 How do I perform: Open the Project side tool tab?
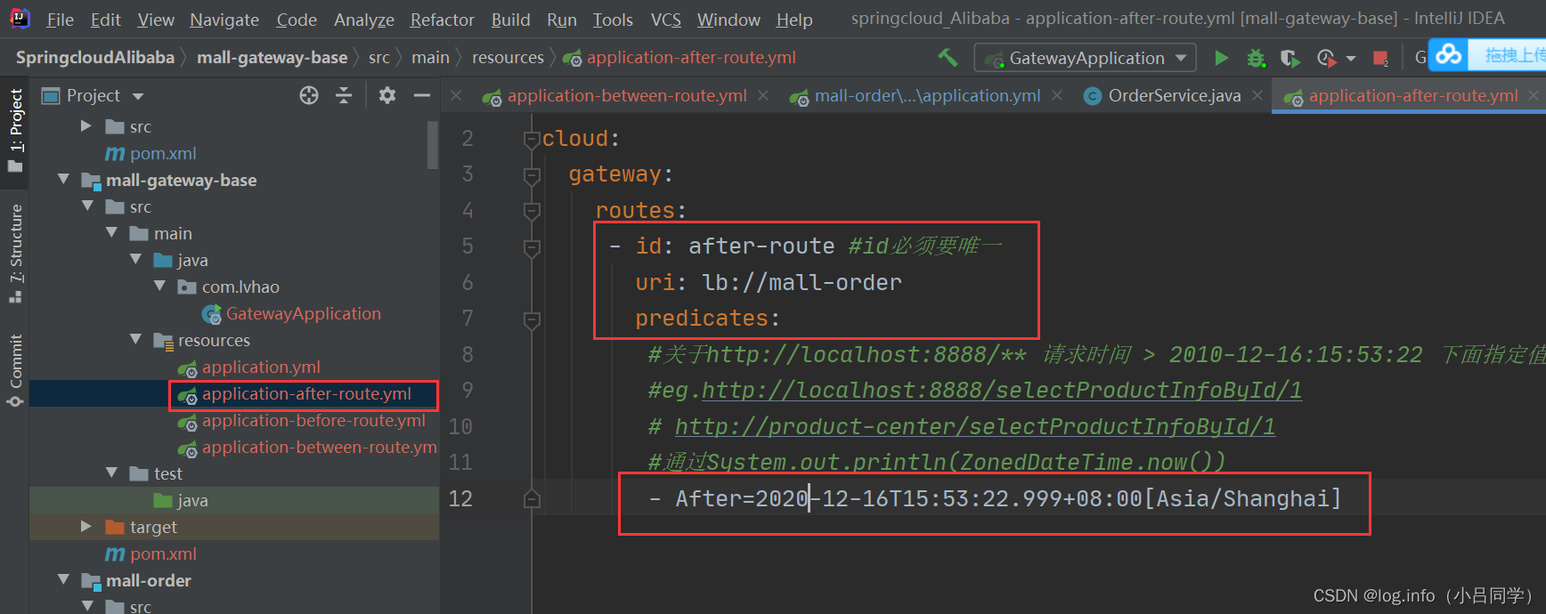(15, 131)
